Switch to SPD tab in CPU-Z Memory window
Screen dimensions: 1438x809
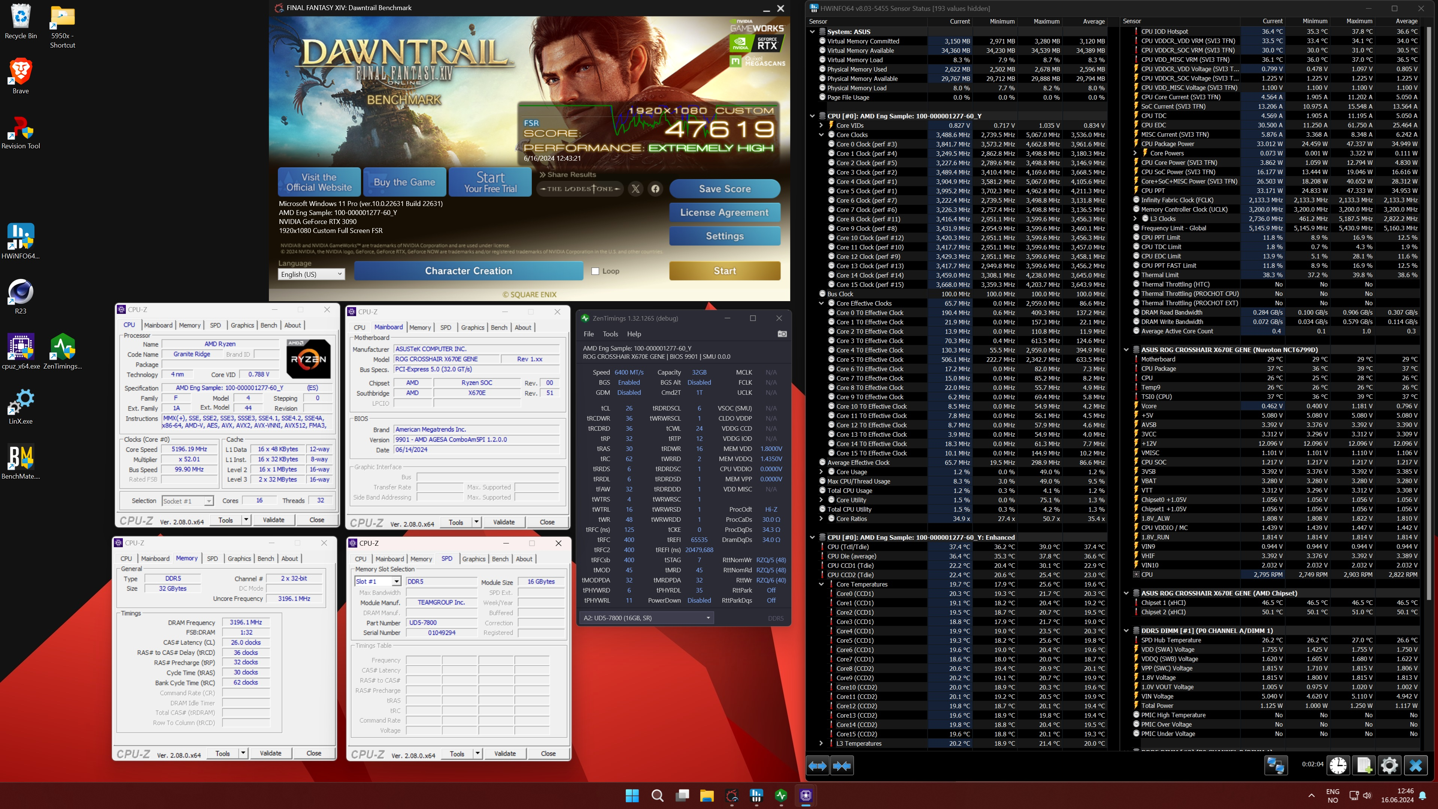[x=212, y=558]
